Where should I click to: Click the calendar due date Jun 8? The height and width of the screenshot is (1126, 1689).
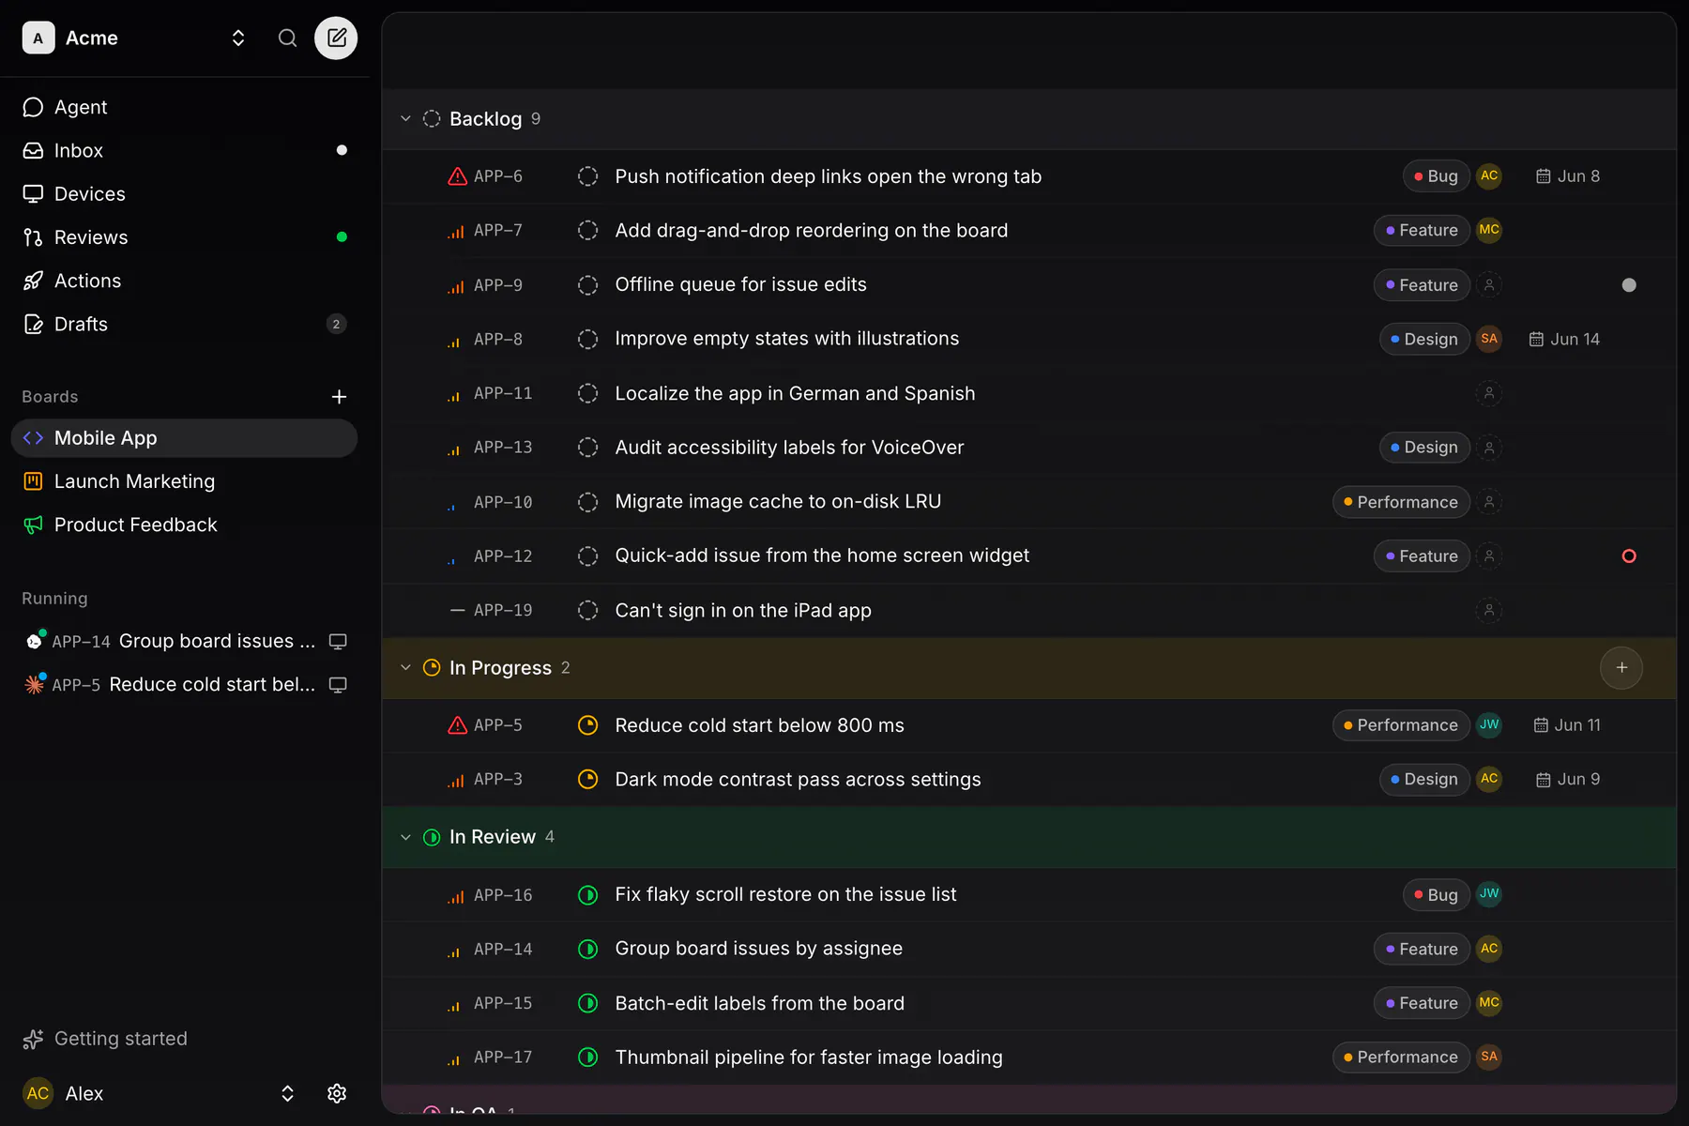click(1567, 176)
